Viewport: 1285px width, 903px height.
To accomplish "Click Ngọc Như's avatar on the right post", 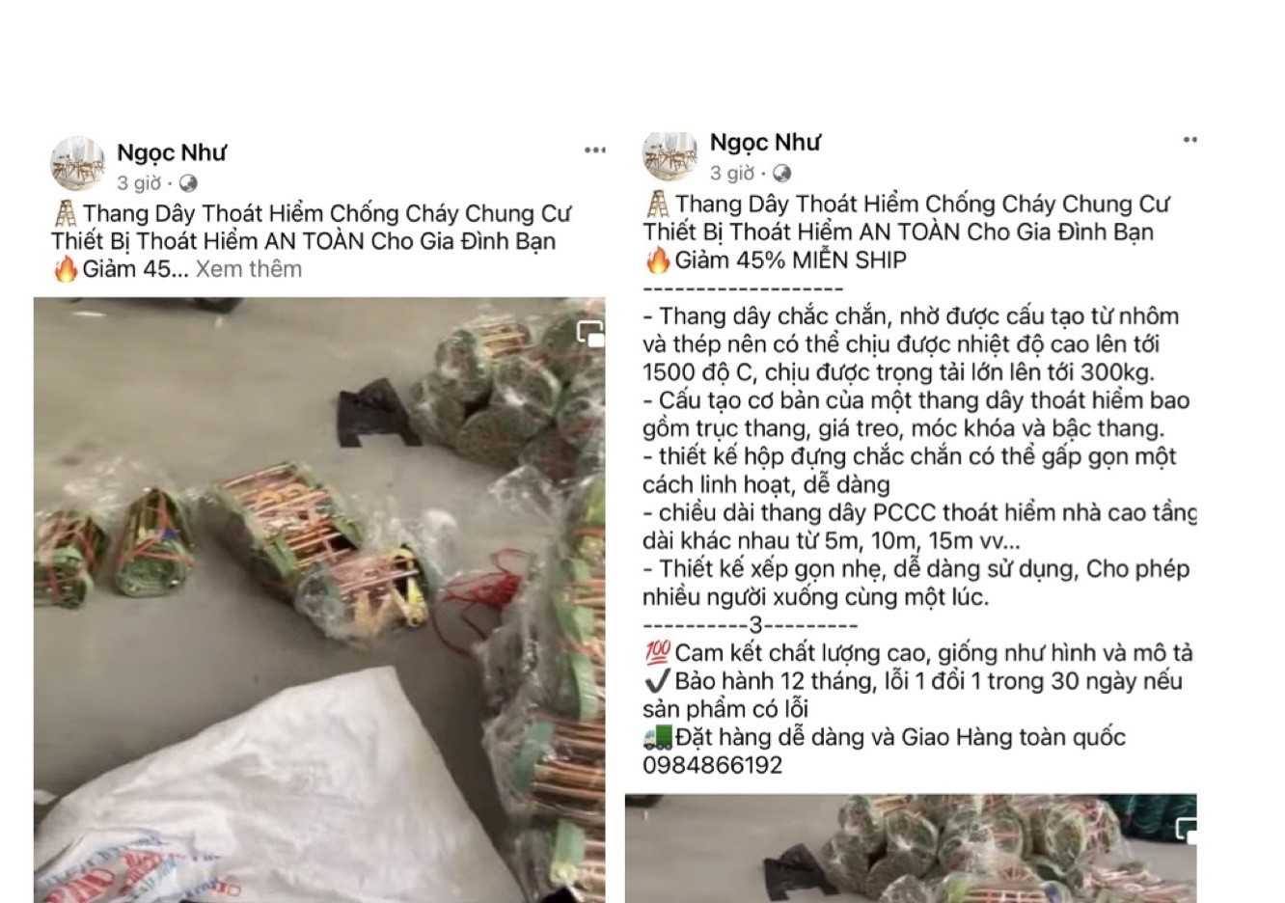I will click(670, 156).
